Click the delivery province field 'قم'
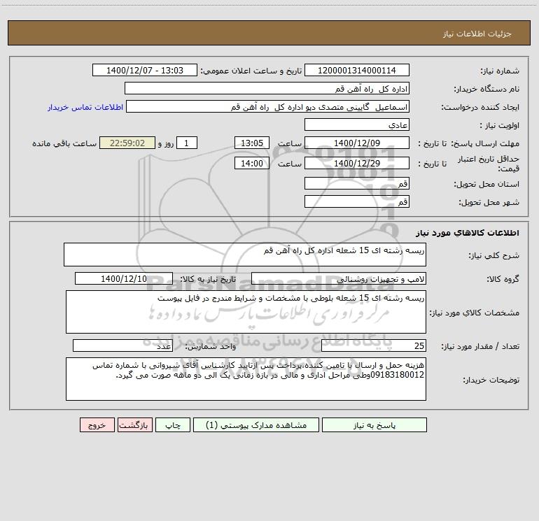This screenshot has height=521, width=539. (x=357, y=183)
